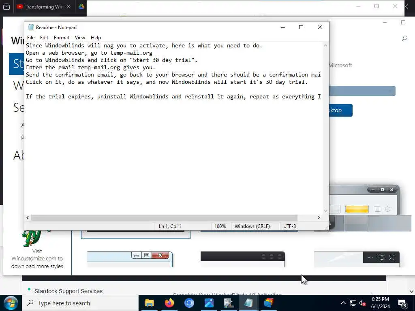Click the line starting "Go to Windowblinds and click"
Viewport: 415px width, 311px height.
[111, 60]
